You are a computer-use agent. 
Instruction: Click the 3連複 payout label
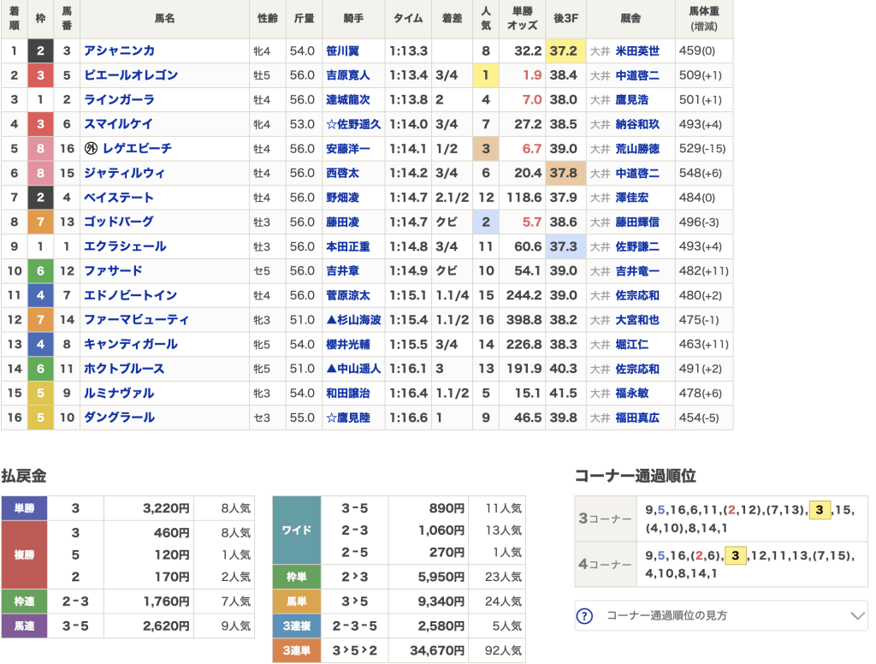click(297, 626)
